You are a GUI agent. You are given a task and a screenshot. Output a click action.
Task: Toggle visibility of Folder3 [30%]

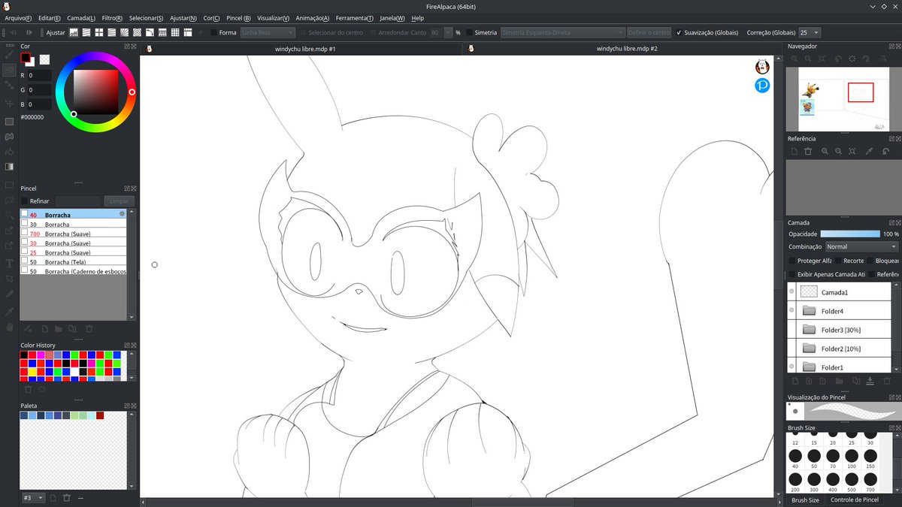pos(792,329)
